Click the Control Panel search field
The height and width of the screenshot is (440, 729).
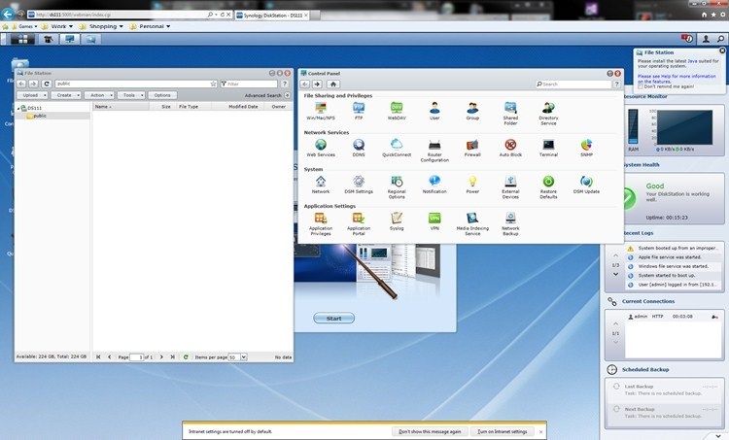[573, 85]
